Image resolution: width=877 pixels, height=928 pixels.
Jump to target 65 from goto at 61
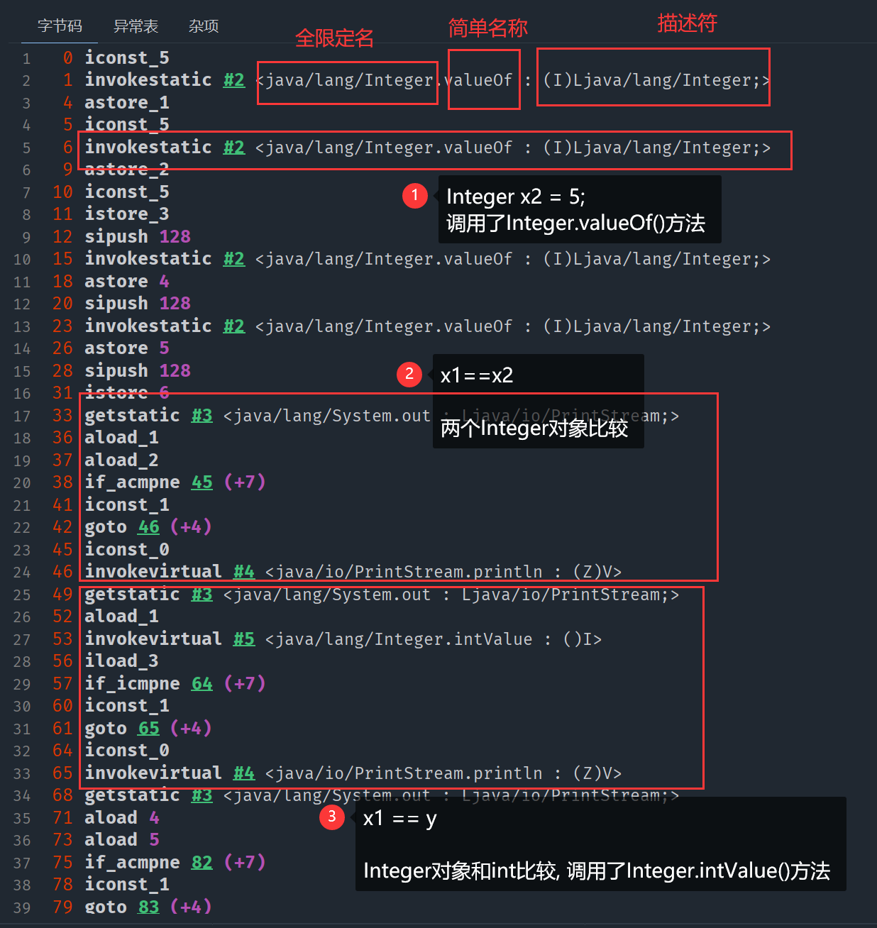(x=149, y=729)
